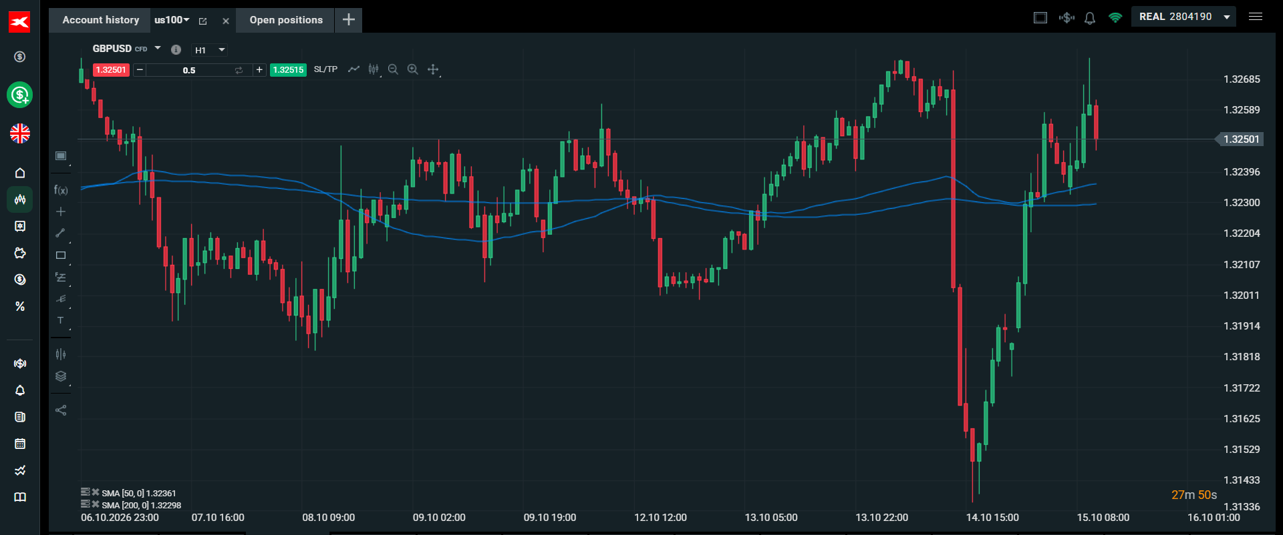Open GBPUSD instrument info icon

click(x=176, y=49)
